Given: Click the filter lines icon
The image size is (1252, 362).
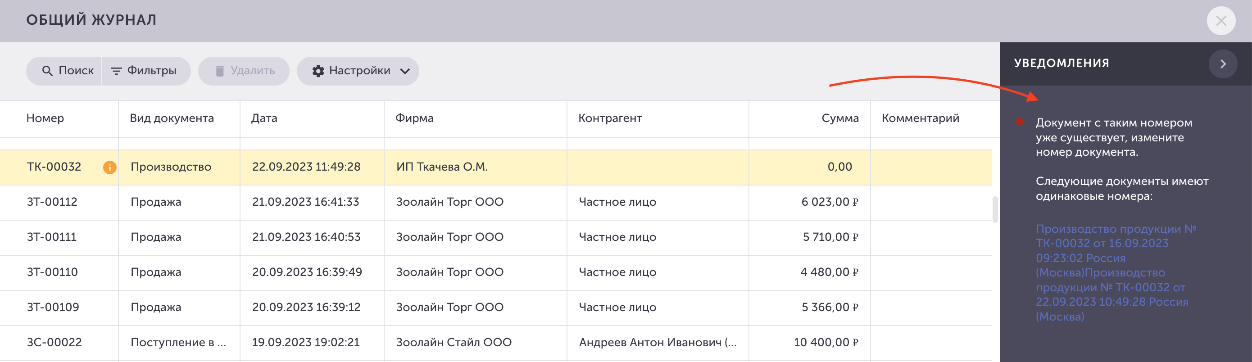Looking at the screenshot, I should [116, 71].
